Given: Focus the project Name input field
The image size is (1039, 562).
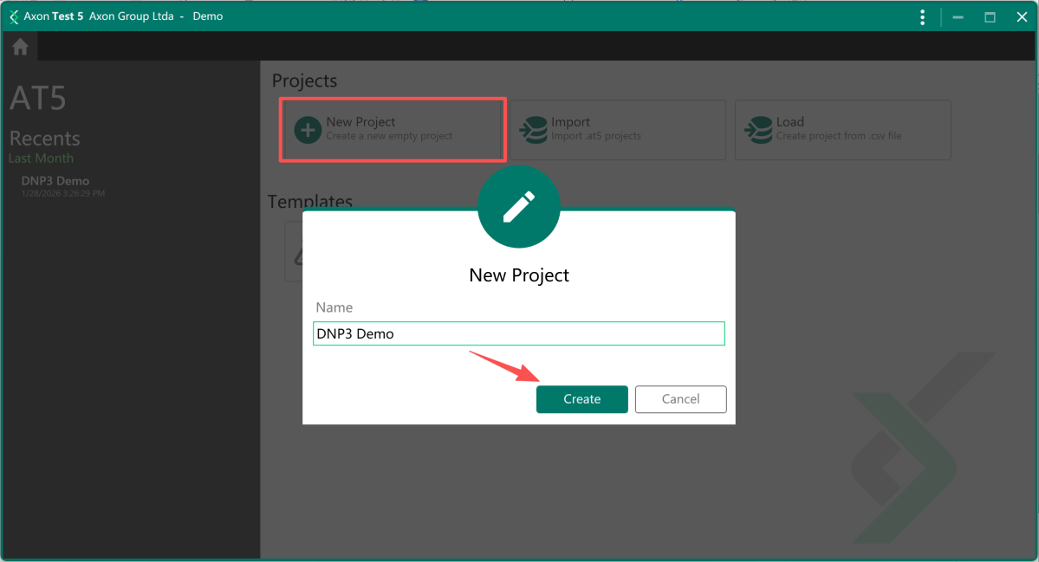Looking at the screenshot, I should [x=518, y=333].
